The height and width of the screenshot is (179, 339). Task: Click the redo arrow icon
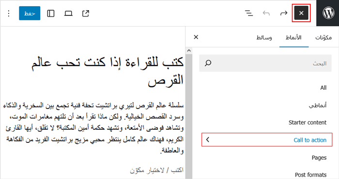[x=284, y=14]
